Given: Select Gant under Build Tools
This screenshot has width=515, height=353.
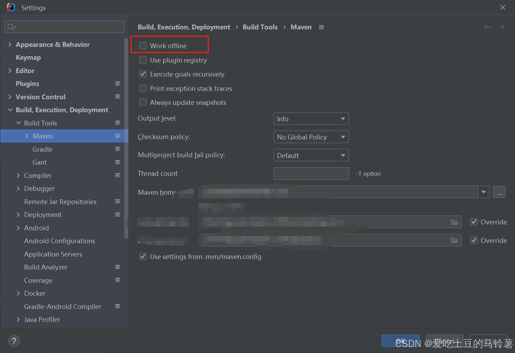Looking at the screenshot, I should coord(40,162).
